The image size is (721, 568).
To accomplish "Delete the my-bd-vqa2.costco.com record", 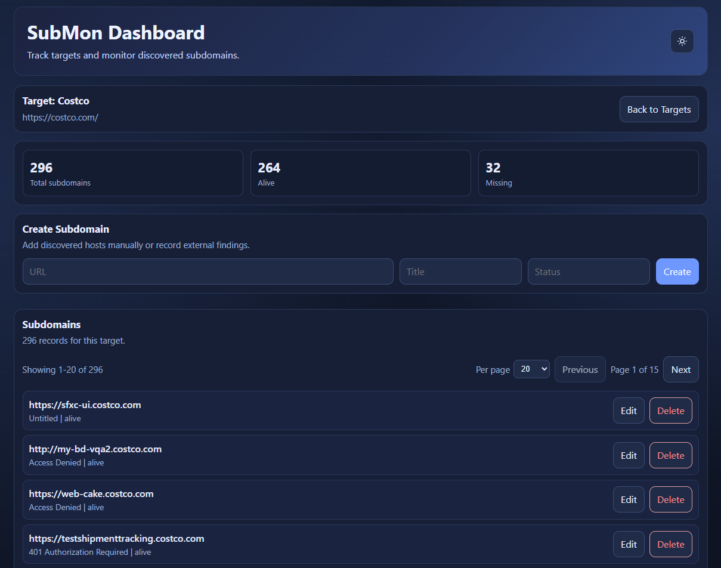I will [x=671, y=455].
